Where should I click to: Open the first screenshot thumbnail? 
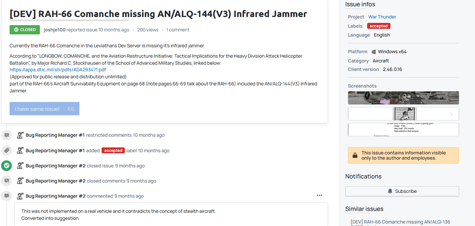click(x=403, y=98)
